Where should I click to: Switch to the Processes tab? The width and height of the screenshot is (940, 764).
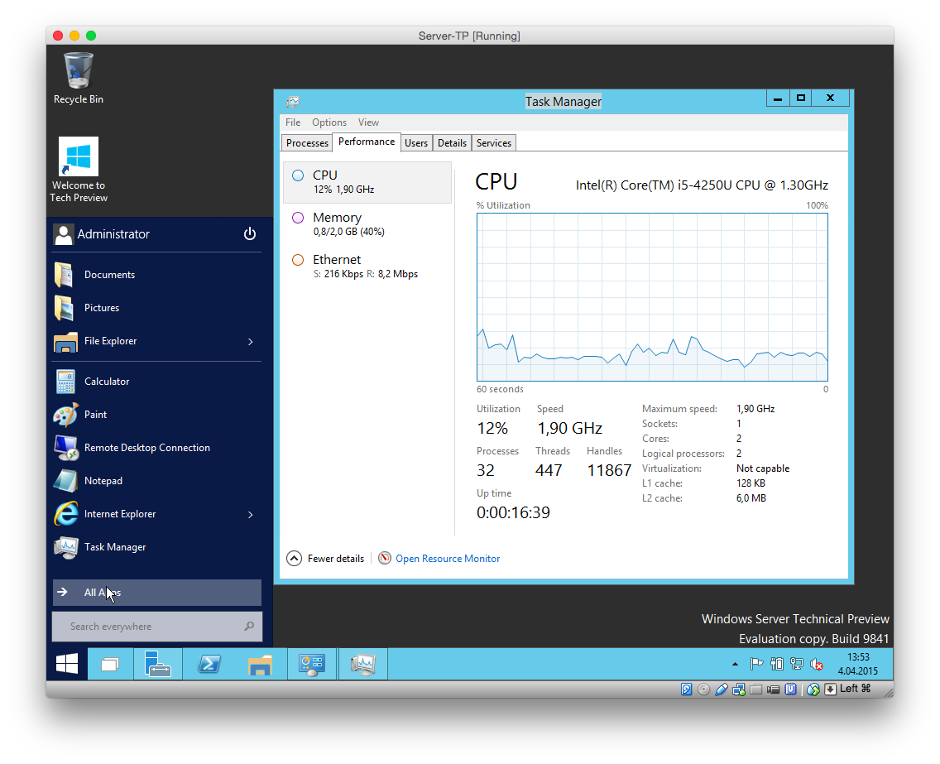[307, 143]
